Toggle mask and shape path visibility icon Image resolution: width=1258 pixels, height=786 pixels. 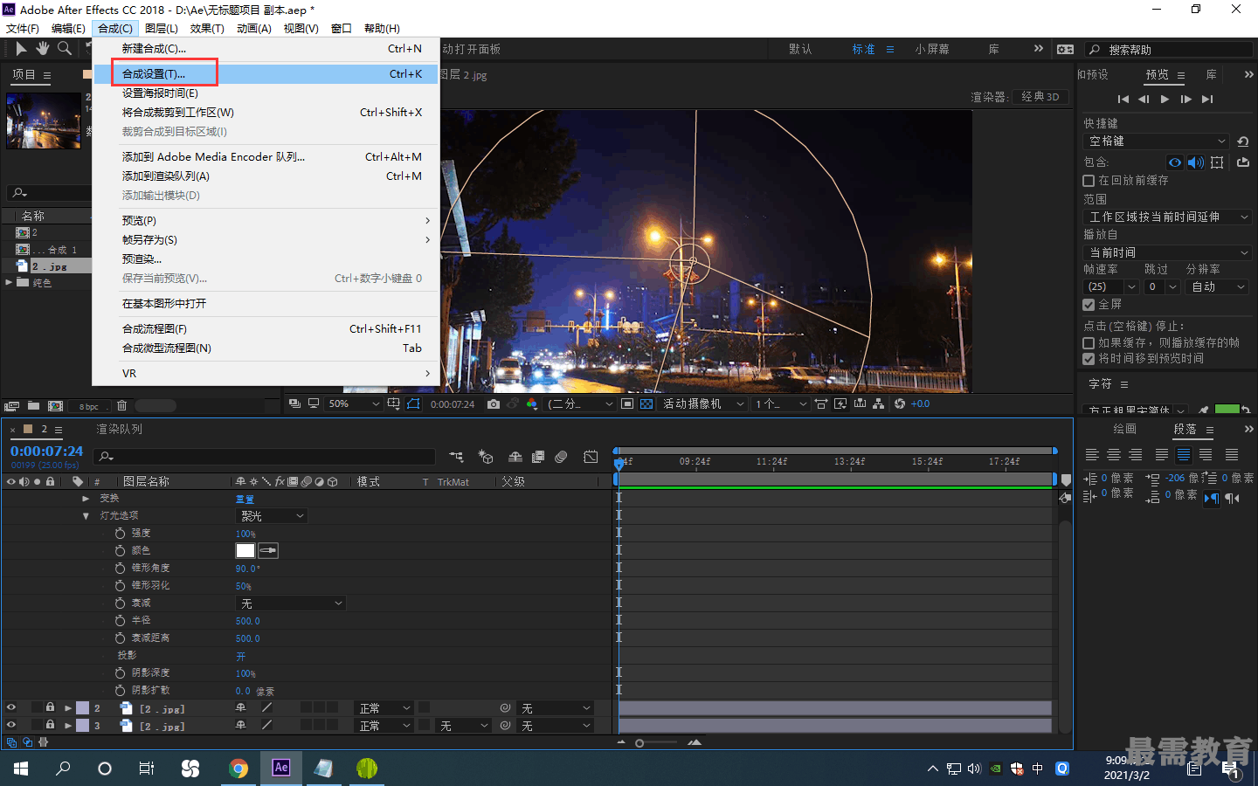click(413, 403)
